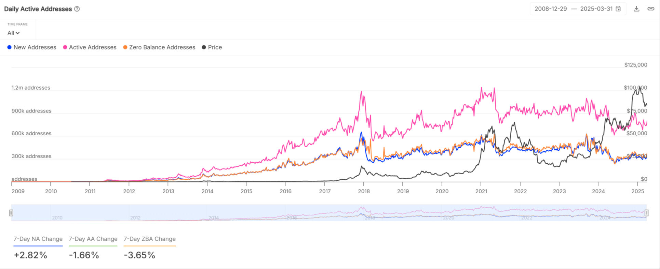Open the calendar icon in date range
This screenshot has height=269, width=660.
click(x=618, y=9)
